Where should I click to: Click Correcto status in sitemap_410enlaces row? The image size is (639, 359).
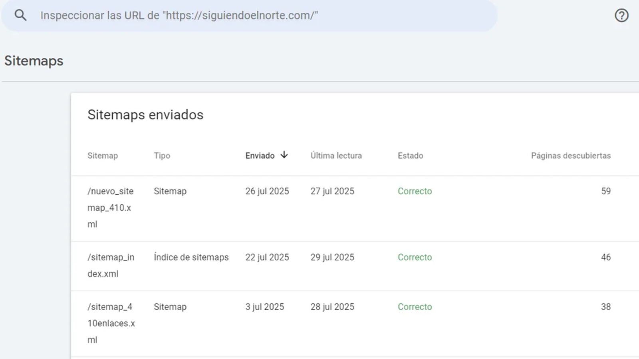click(415, 307)
